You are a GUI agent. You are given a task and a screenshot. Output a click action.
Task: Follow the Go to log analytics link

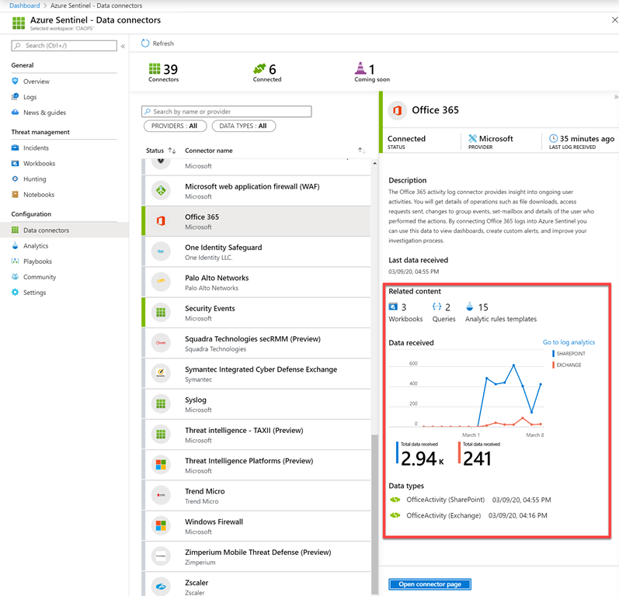(569, 342)
